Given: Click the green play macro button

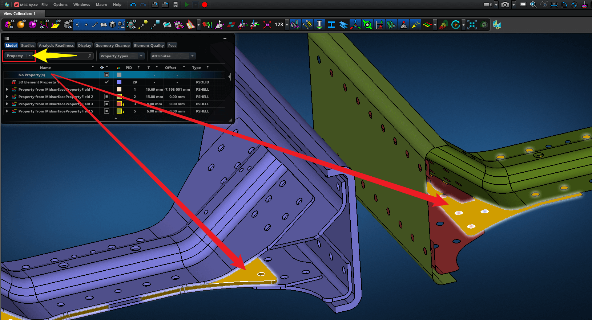Looking at the screenshot, I should coord(186,5).
